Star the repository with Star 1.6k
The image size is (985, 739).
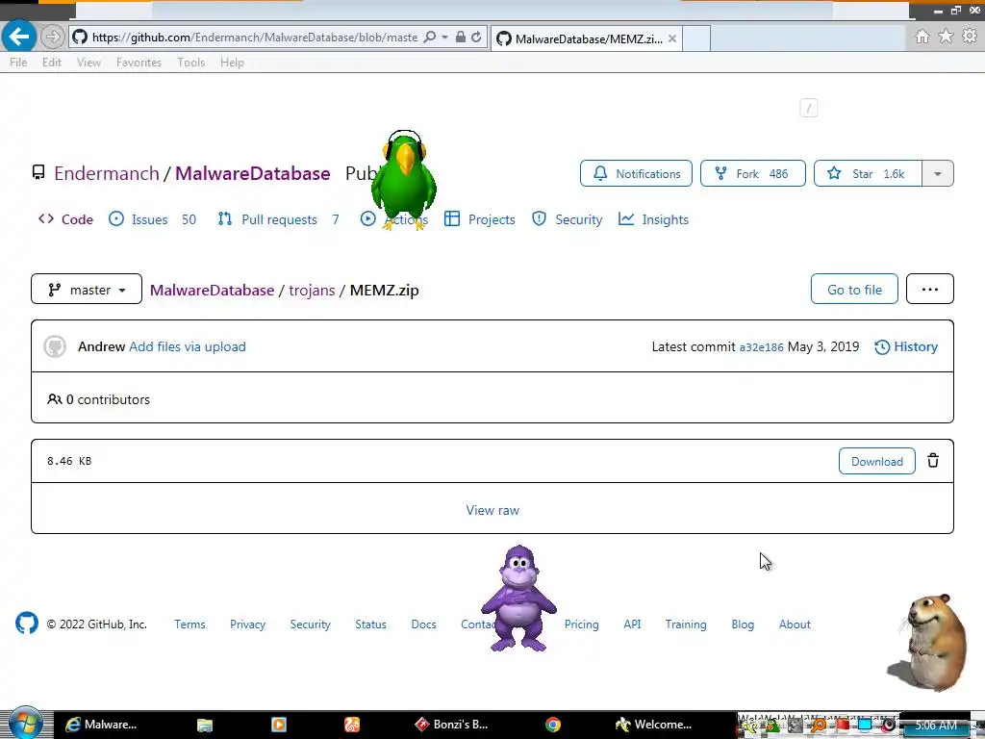(x=868, y=173)
